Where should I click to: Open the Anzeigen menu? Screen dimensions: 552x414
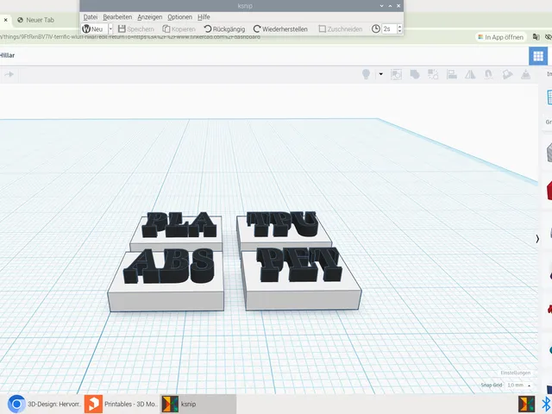tap(149, 17)
